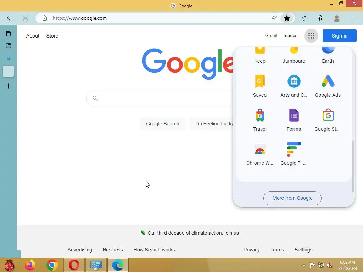Image resolution: width=363 pixels, height=272 pixels.
Task: Open the Store link
Action: click(x=52, y=36)
